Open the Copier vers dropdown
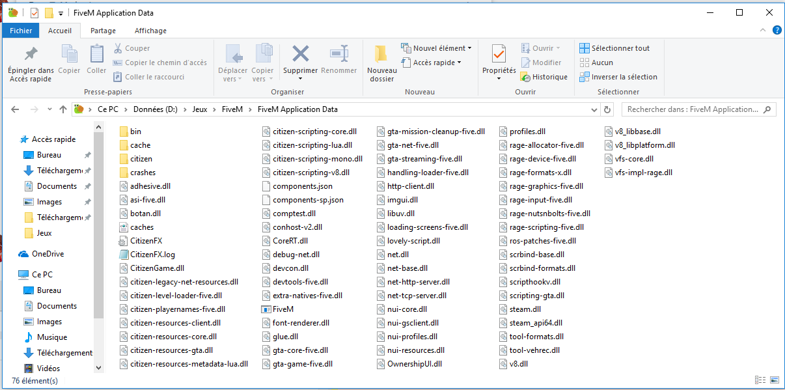 (263, 64)
